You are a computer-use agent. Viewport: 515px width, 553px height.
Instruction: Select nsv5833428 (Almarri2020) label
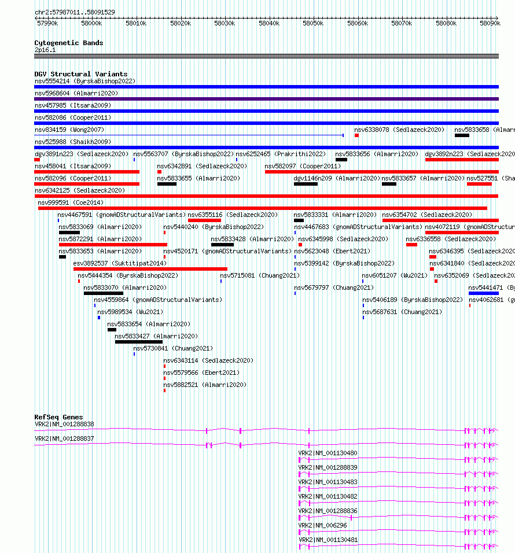click(252, 239)
